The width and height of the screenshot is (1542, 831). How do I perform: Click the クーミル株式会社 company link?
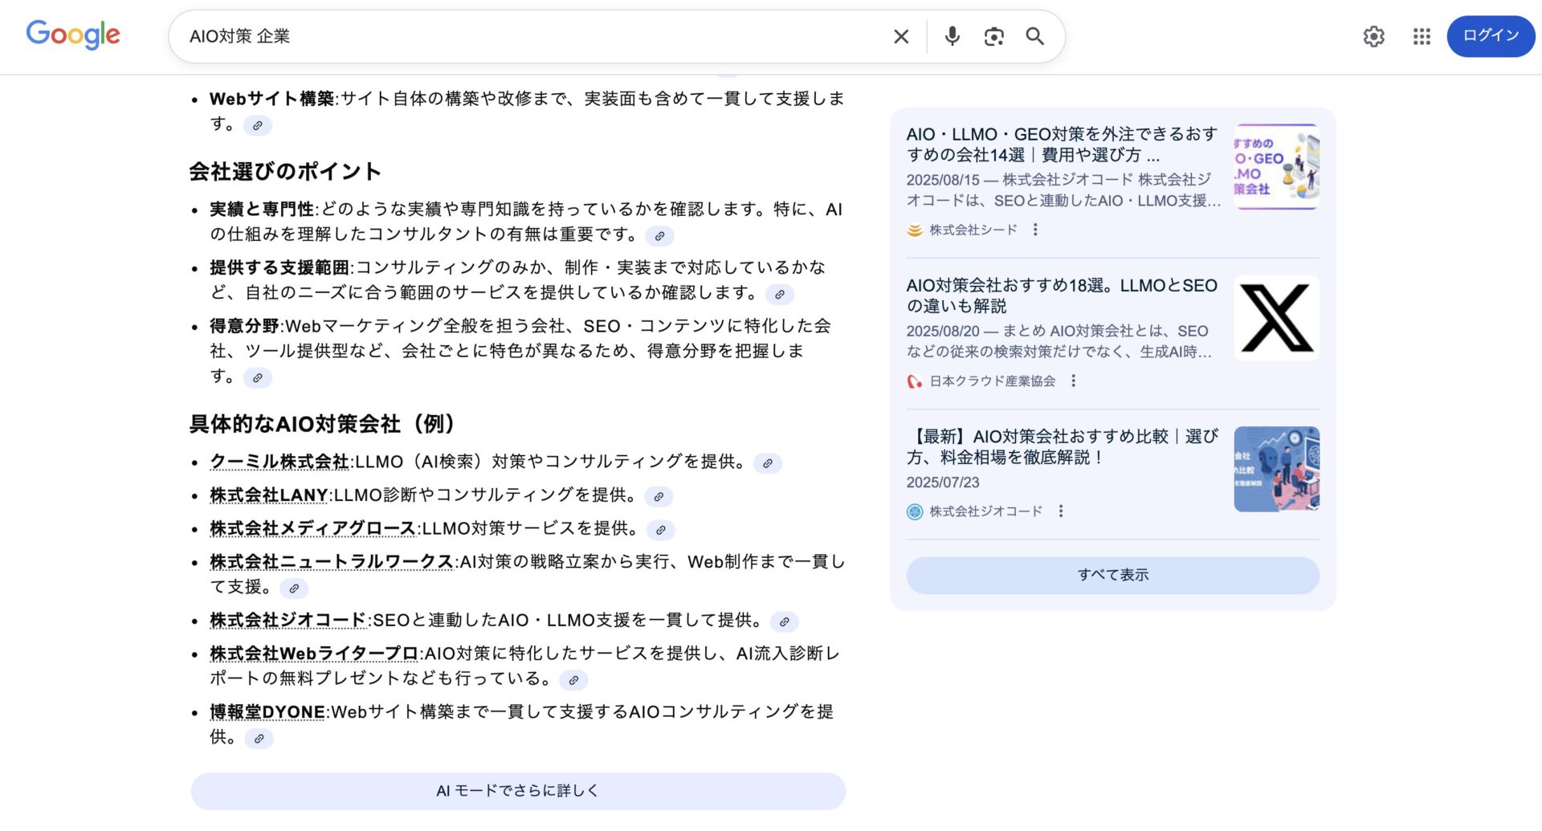[x=279, y=462]
